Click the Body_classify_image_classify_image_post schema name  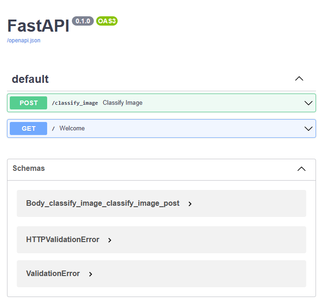click(x=103, y=203)
